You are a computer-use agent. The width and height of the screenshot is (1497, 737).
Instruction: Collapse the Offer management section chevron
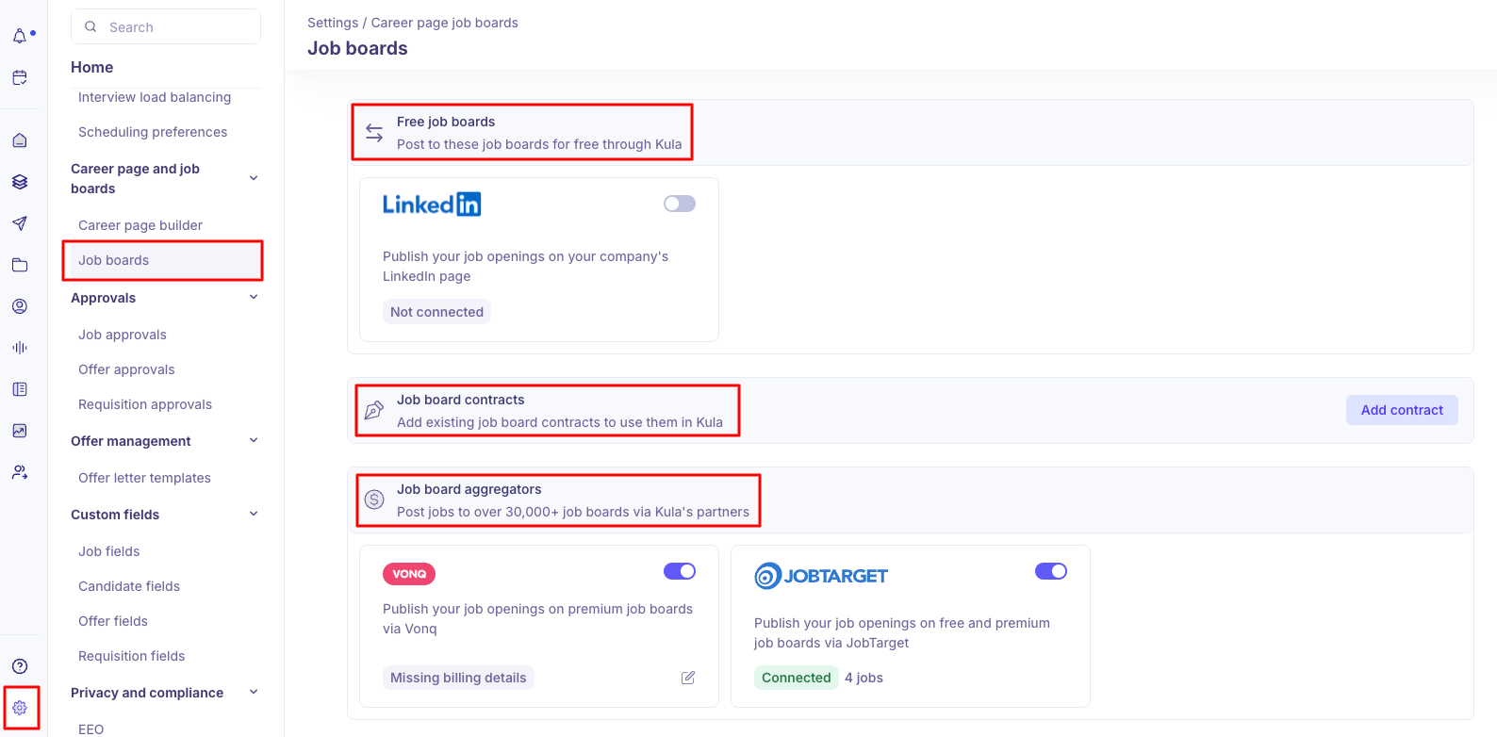pos(254,441)
